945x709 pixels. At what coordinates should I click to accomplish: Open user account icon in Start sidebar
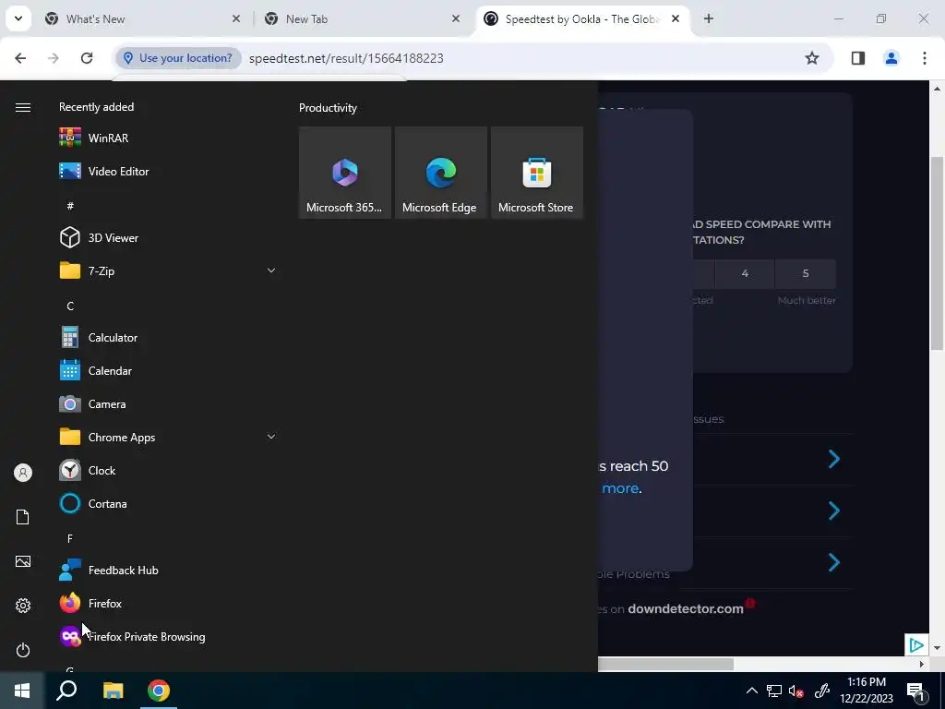click(x=23, y=473)
